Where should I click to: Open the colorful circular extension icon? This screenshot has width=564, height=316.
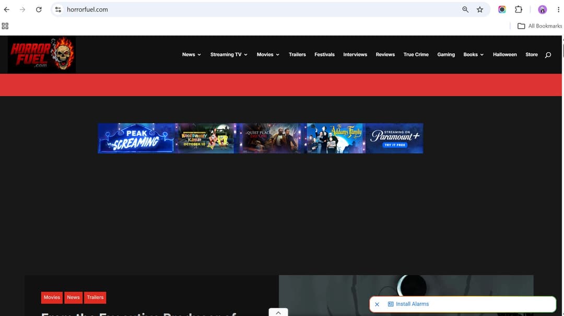pyautogui.click(x=502, y=10)
